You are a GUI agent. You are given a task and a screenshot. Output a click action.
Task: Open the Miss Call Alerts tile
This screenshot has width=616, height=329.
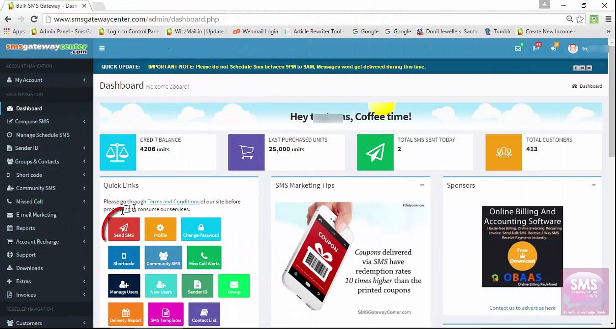[204, 258]
